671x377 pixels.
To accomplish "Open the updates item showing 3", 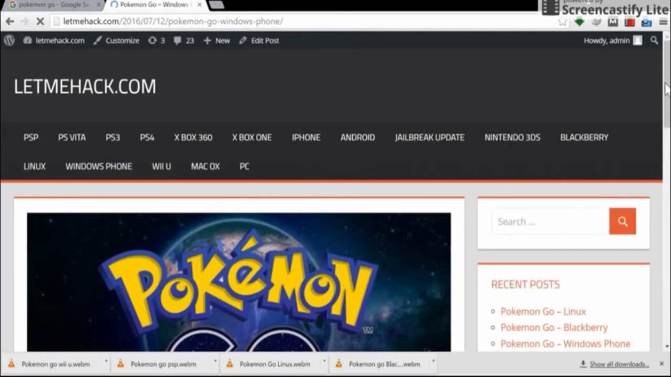I will [156, 40].
